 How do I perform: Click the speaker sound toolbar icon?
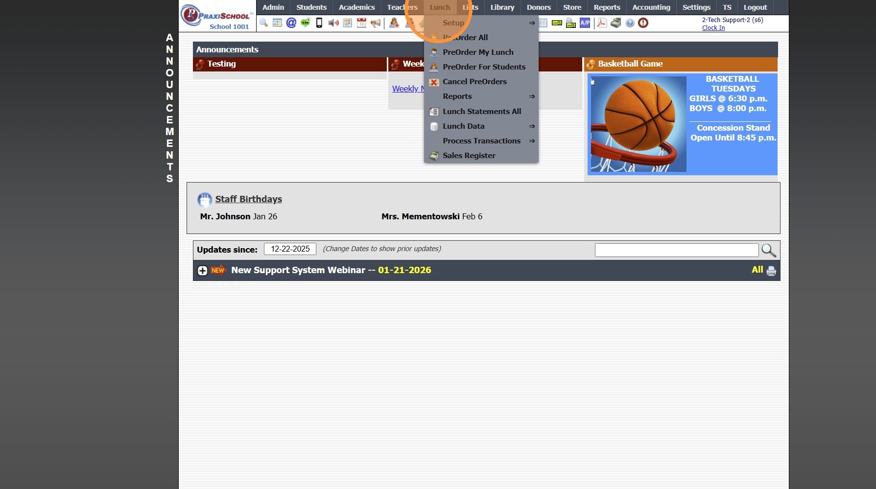coord(333,23)
